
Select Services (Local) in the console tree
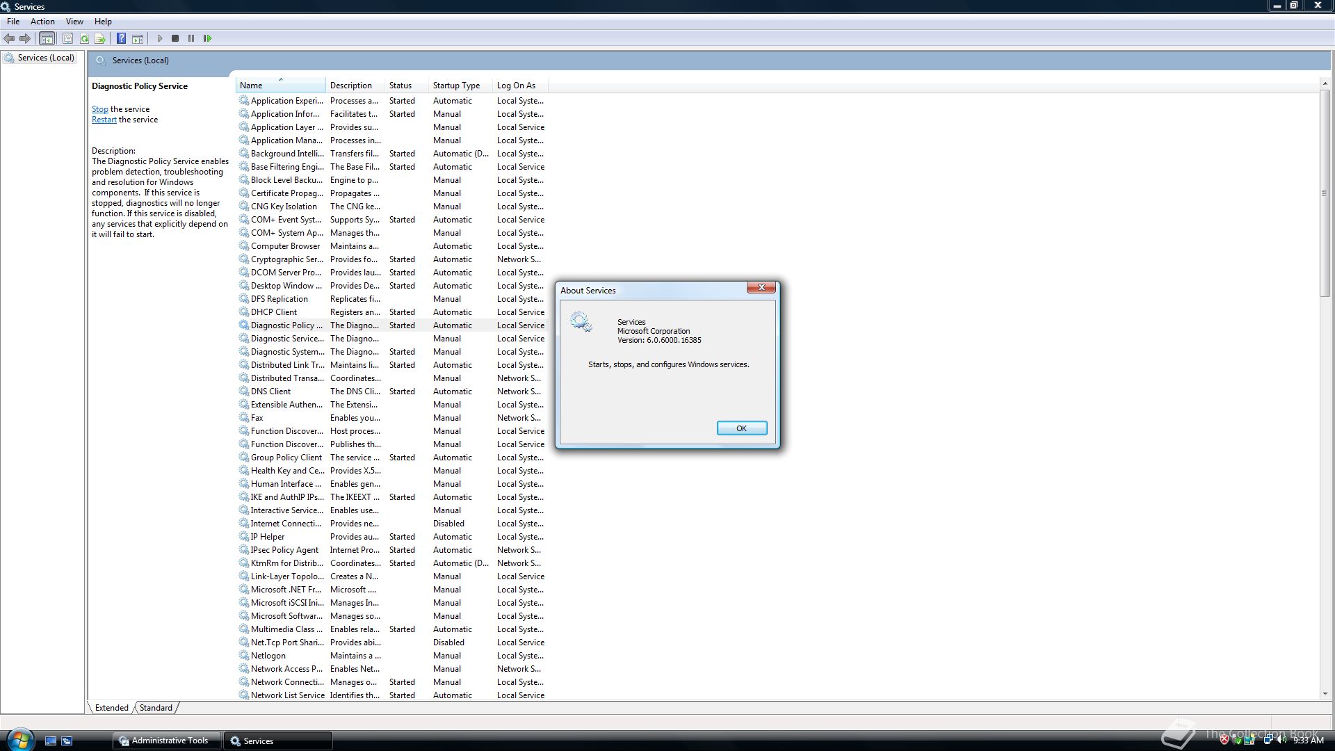tap(46, 58)
